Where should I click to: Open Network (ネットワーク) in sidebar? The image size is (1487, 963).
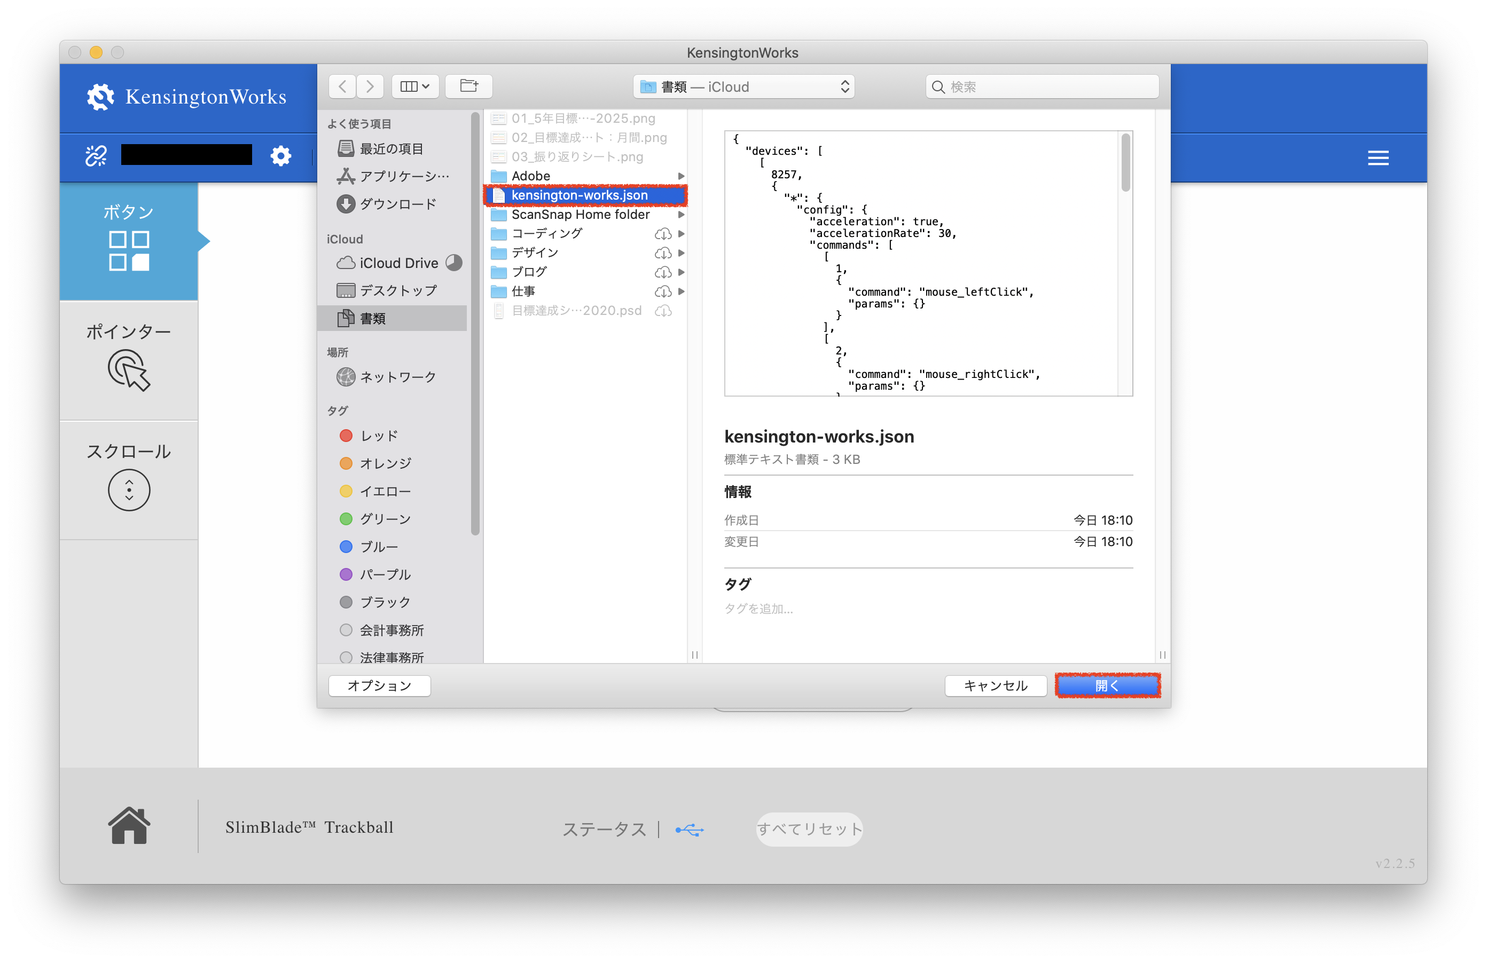pyautogui.click(x=393, y=376)
